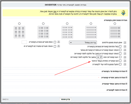Open the ברירת מחדל dropdown
The width and height of the screenshot is (131, 104).
(x=83, y=42)
